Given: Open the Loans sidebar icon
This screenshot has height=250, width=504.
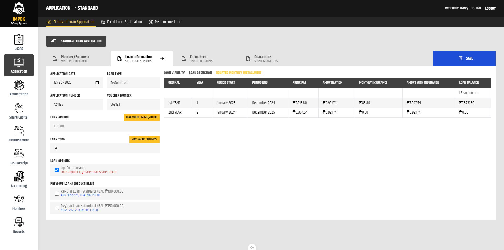Looking at the screenshot, I should pyautogui.click(x=19, y=42).
